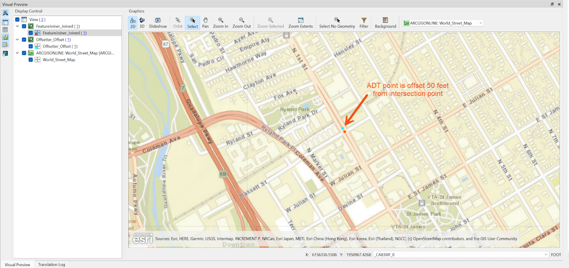Click Select No Geometry tool
Viewport: 569px width, 268px height.
pos(337,23)
